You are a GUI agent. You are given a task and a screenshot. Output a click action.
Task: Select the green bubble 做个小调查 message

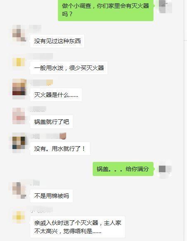click(x=106, y=10)
